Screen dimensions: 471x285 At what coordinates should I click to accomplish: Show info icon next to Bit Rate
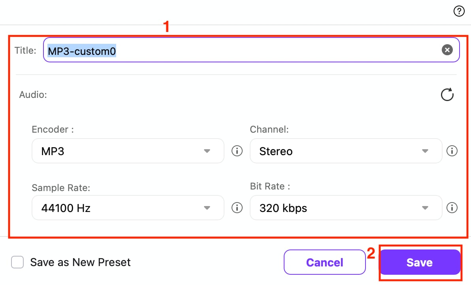pos(452,208)
